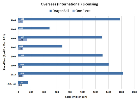
Task: Click the 1600 tick label on sales axis
Action: coord(121,92)
